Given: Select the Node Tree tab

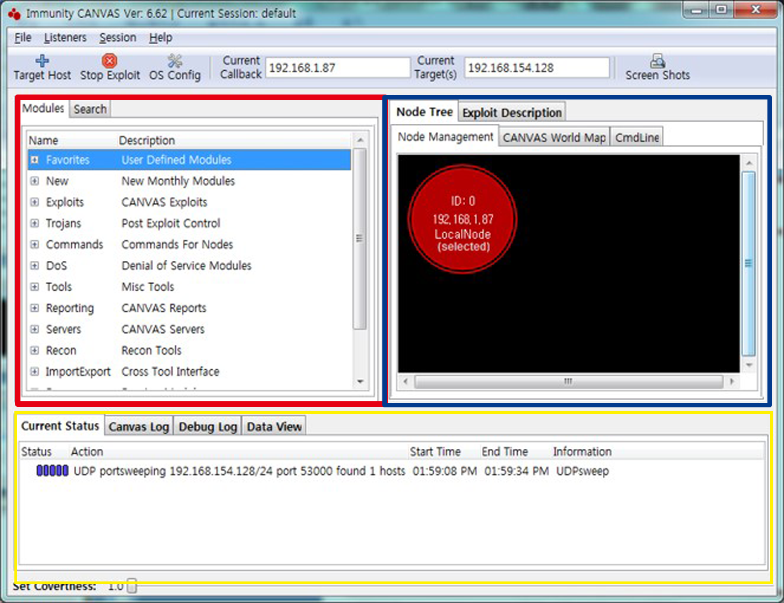Looking at the screenshot, I should coord(424,112).
